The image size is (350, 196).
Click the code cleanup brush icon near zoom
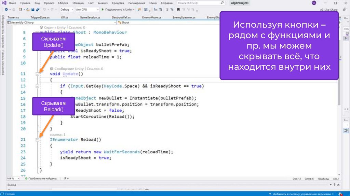pos(65,179)
